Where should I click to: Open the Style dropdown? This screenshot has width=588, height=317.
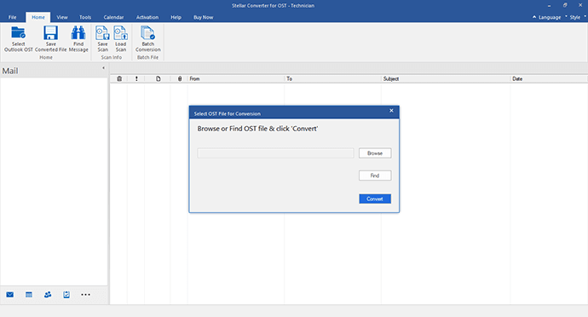pyautogui.click(x=575, y=17)
